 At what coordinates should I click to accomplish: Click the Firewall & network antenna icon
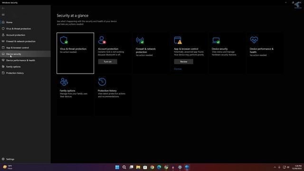click(140, 40)
